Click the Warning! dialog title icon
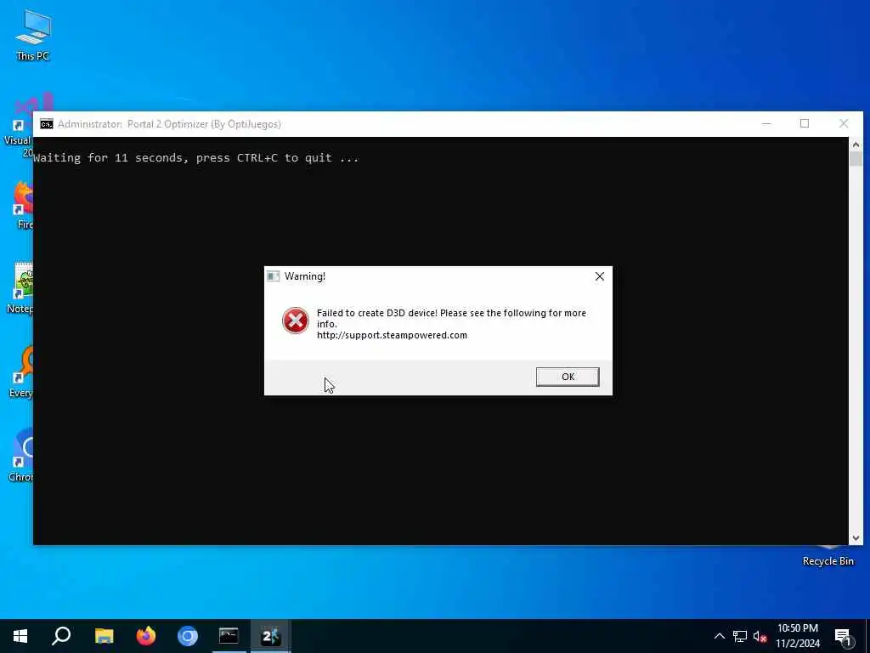Image resolution: width=870 pixels, height=653 pixels. click(273, 276)
